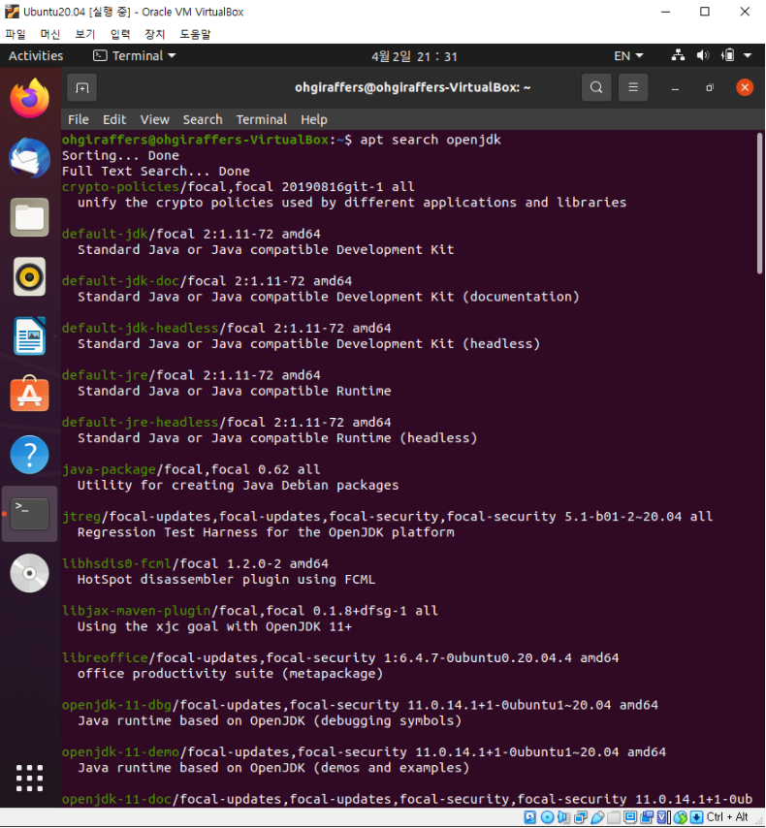Open the optical disc icon in dock
This screenshot has height=828, width=766.
(x=30, y=573)
